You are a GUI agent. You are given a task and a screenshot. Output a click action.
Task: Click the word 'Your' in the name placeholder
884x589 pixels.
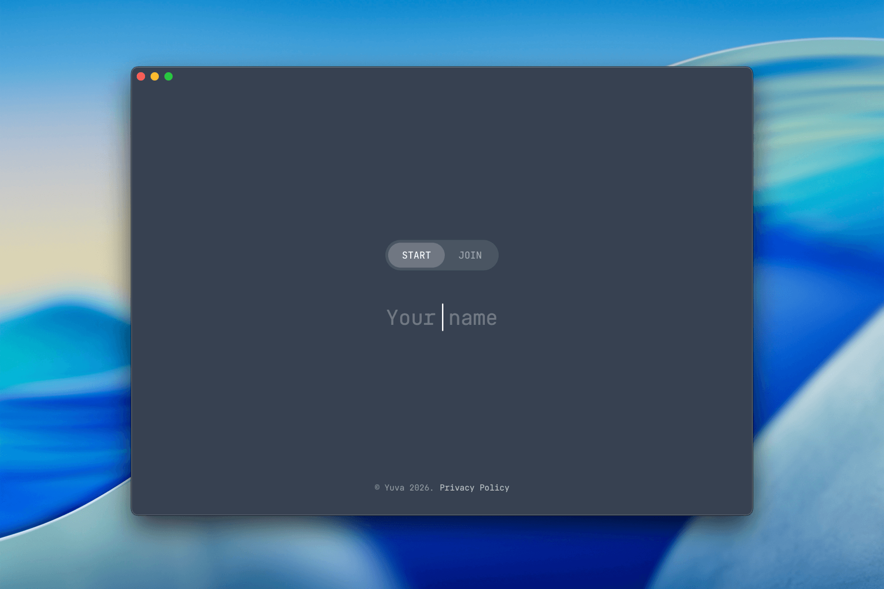(411, 318)
